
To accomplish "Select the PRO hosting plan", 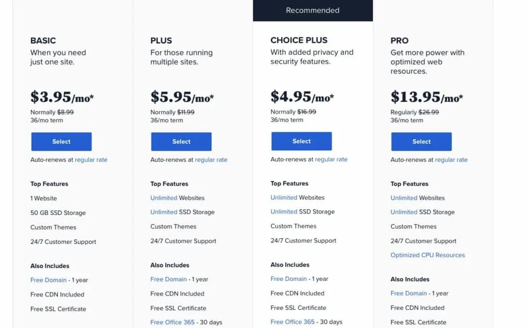I will tap(422, 142).
